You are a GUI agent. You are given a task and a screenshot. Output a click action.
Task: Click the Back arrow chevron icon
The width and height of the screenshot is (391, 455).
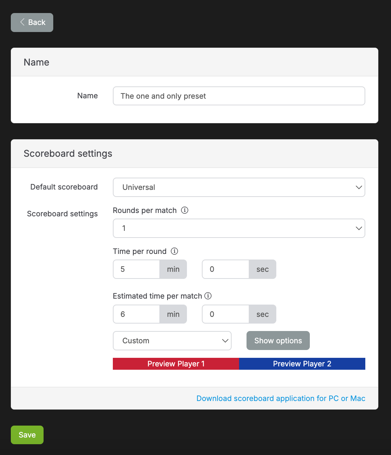tap(22, 22)
